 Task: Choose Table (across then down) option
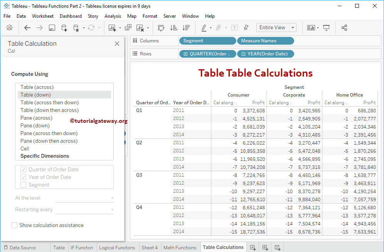pyautogui.click(x=49, y=102)
